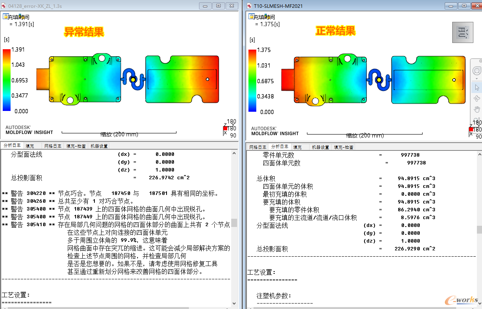This screenshot has width=482, height=309.
Task: Click the axis triad in right window
Action: 475,129
